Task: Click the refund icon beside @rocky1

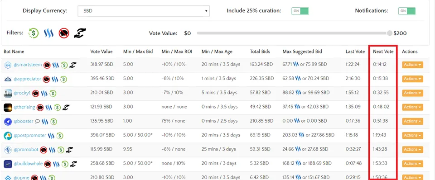Action: [x=53, y=93]
